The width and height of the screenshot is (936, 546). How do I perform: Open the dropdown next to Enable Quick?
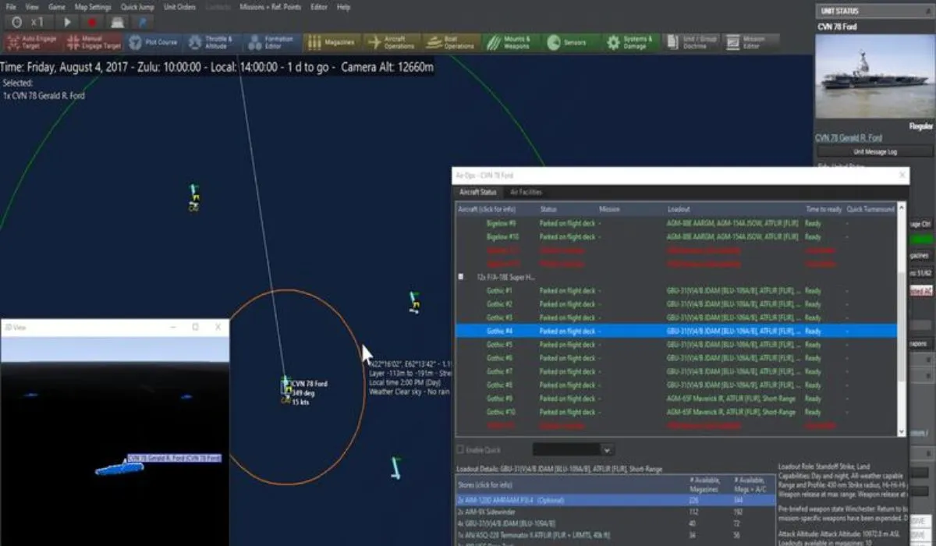click(x=607, y=450)
